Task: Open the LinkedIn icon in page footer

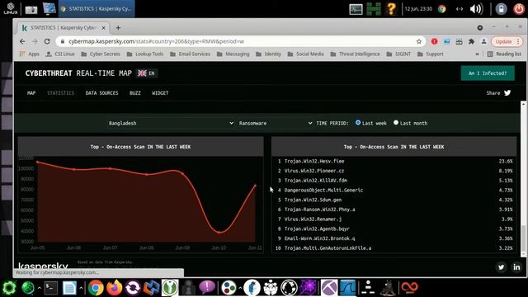Action: pyautogui.click(x=516, y=267)
